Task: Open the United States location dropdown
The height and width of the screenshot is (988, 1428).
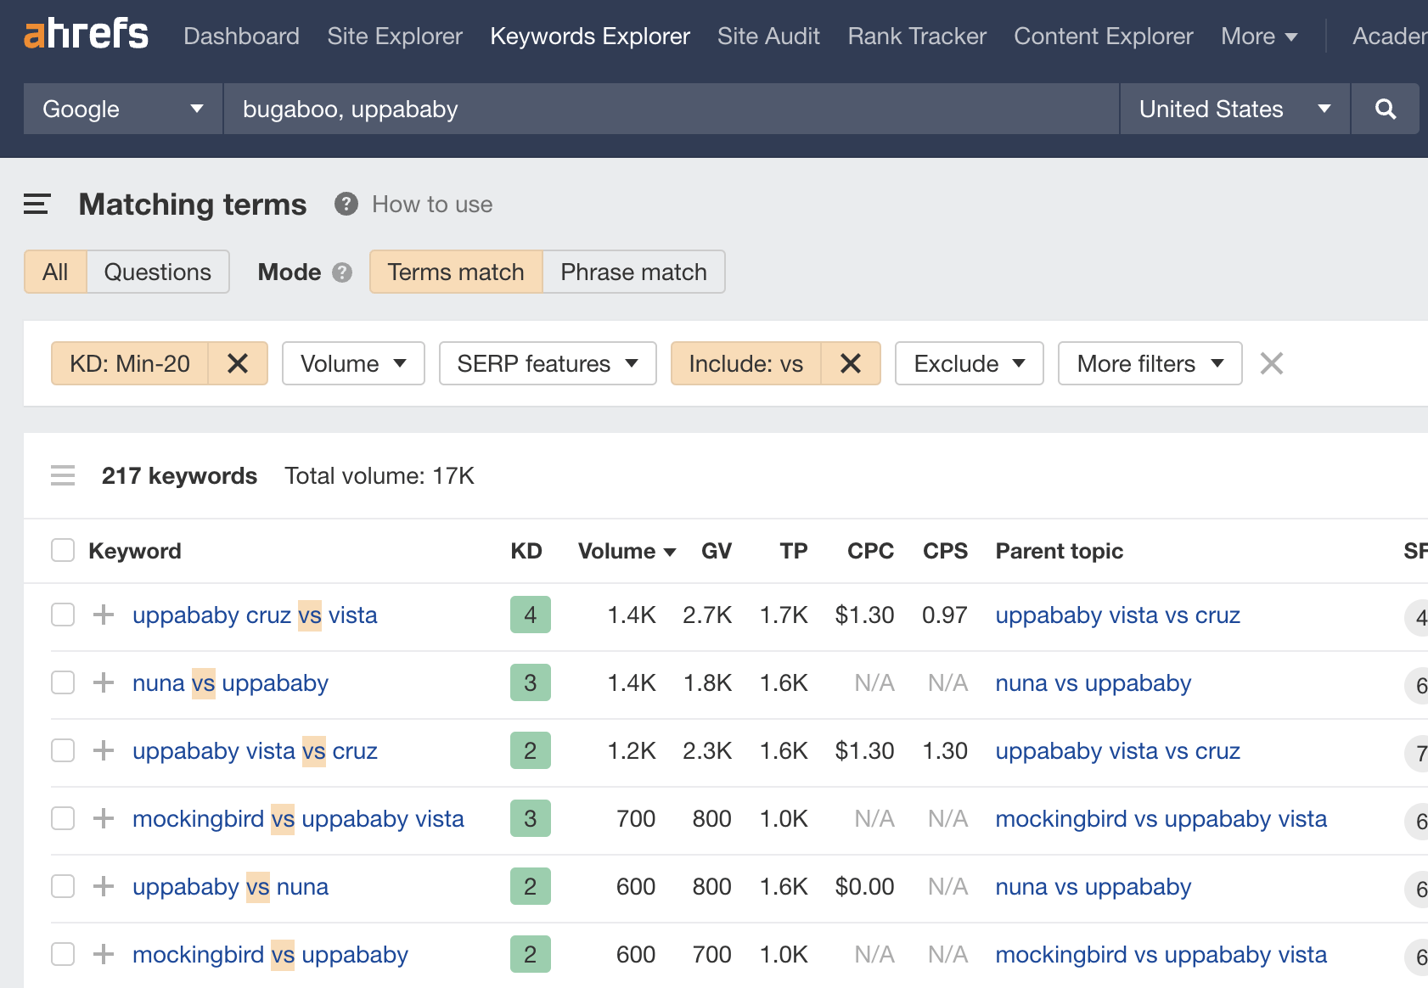Action: tap(1234, 109)
